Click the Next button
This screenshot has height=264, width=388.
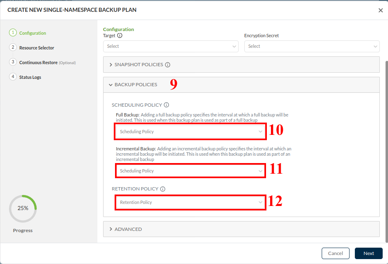(368, 253)
